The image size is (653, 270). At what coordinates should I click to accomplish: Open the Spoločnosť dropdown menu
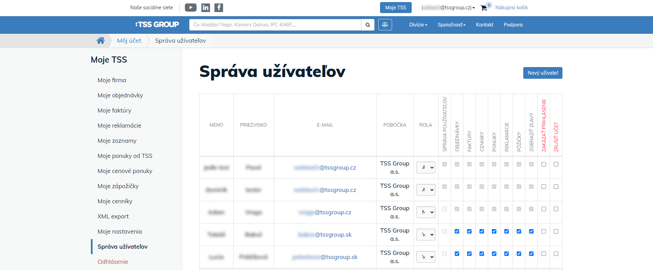click(451, 25)
